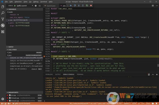The width and height of the screenshot is (159, 105).
Task: Maximize the bottom panel with the chevron
Action: click(x=153, y=74)
